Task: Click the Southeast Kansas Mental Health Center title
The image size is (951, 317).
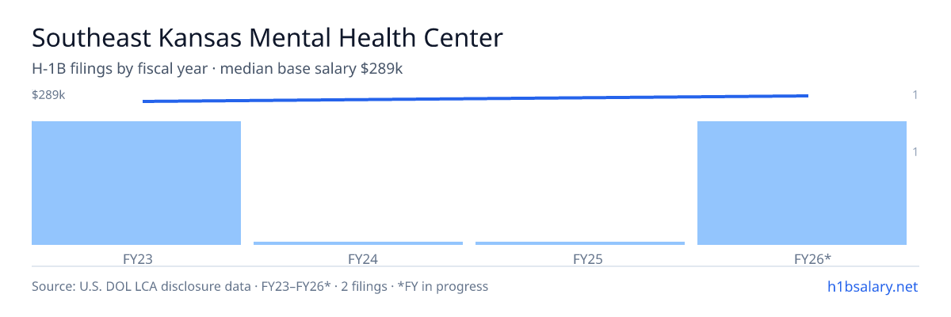Action: [267, 38]
